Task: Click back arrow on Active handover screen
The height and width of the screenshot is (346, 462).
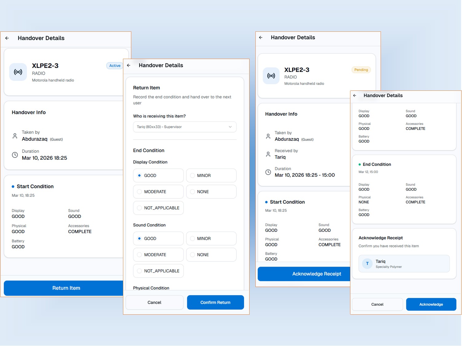Action: pyautogui.click(x=7, y=38)
